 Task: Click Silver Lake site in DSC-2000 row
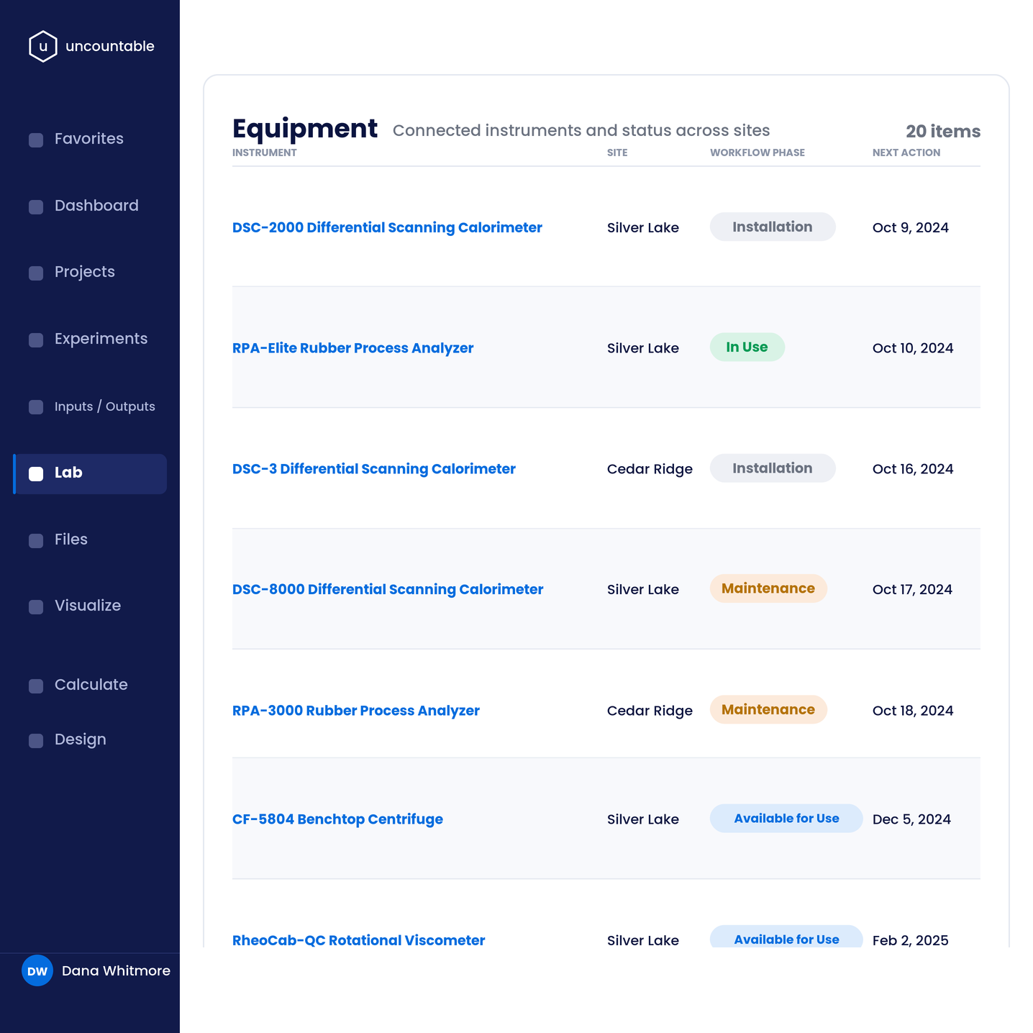(643, 227)
